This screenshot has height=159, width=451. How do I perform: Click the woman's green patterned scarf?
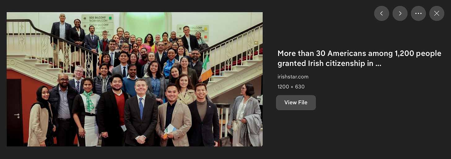(89, 101)
